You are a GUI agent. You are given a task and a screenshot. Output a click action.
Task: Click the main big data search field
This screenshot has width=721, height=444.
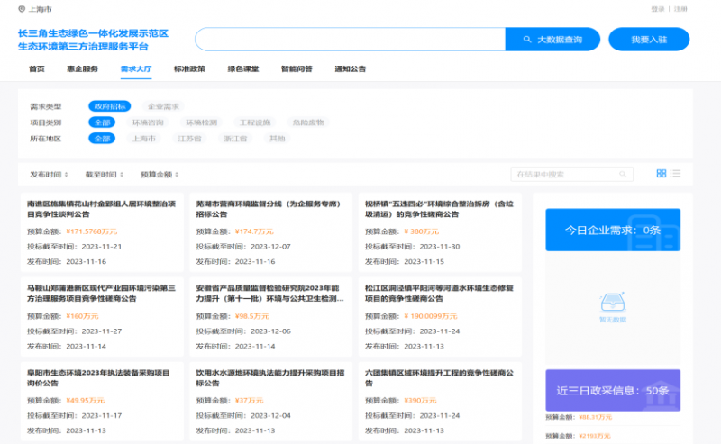pyautogui.click(x=350, y=40)
